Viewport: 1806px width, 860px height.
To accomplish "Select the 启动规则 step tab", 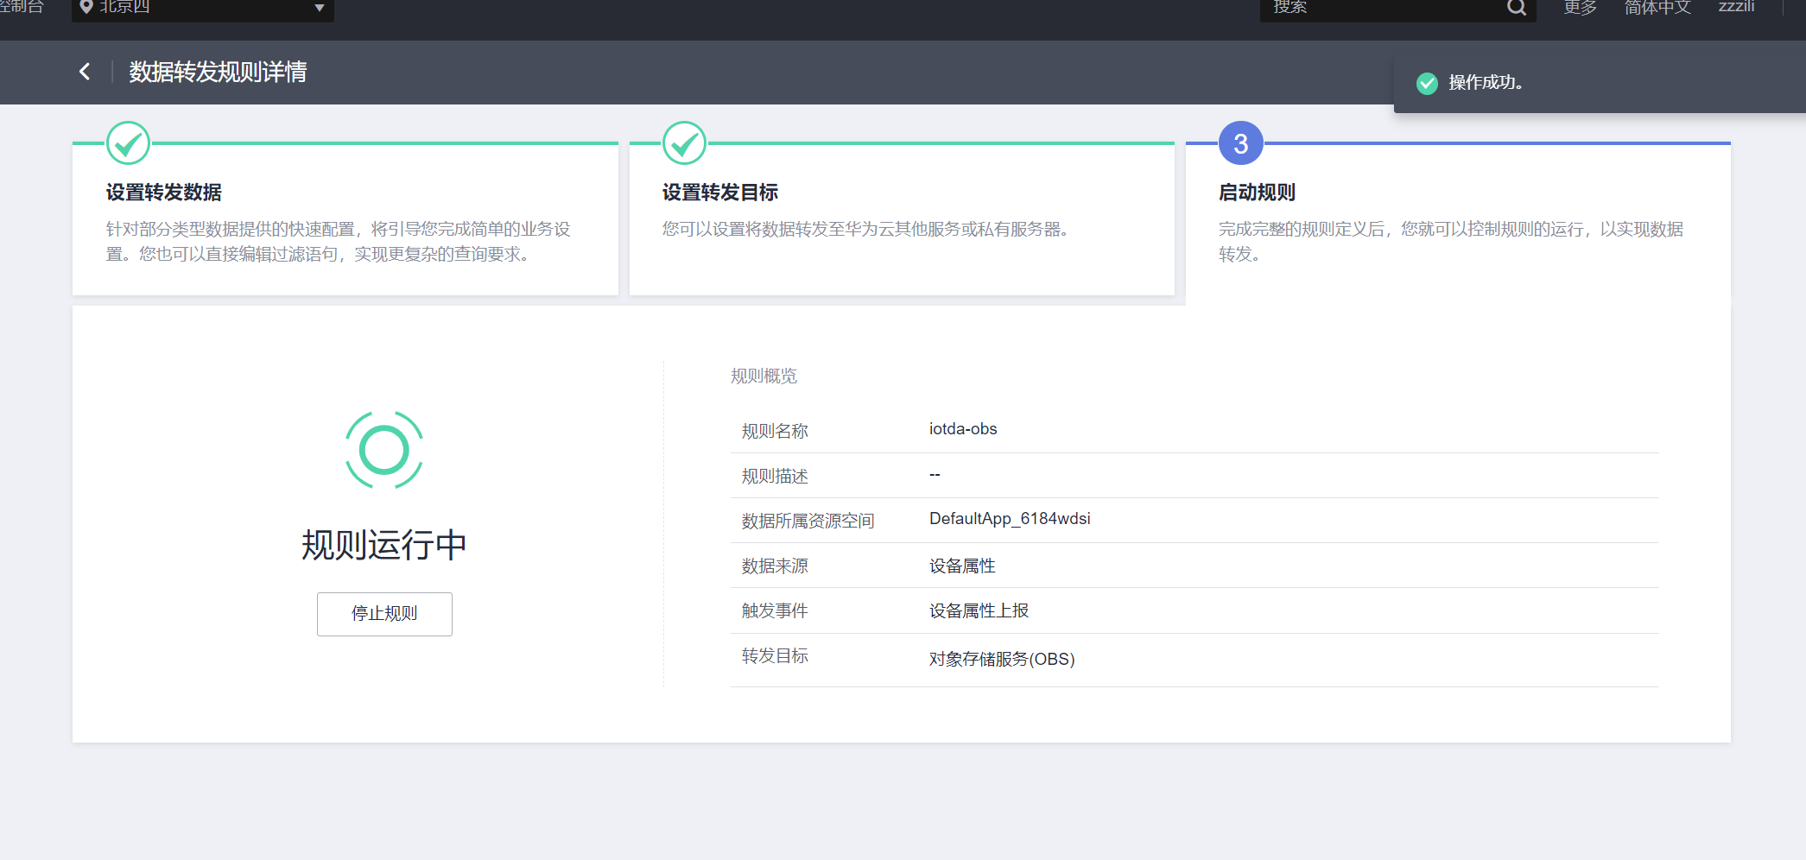I will coord(1458,219).
